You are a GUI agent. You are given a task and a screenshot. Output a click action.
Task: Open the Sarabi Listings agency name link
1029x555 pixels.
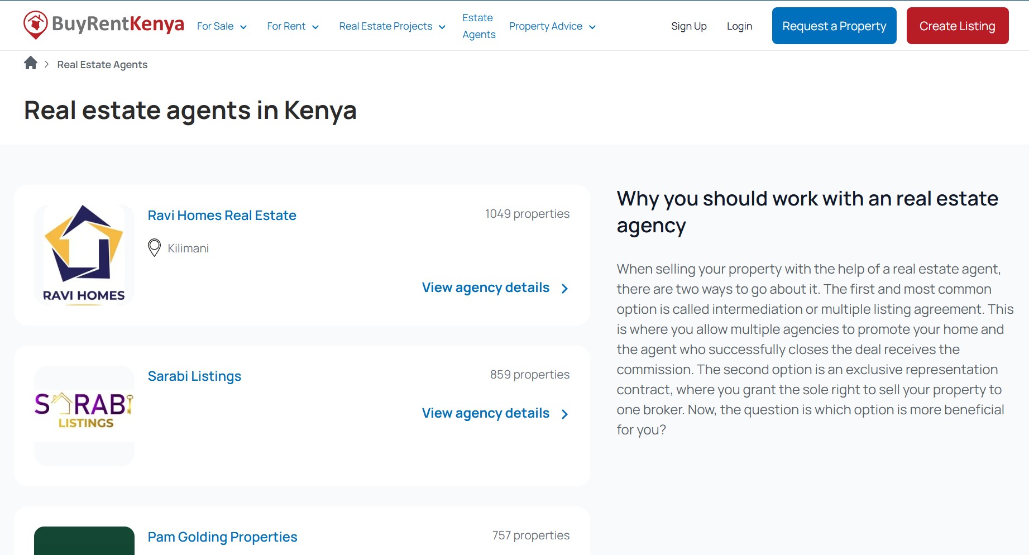194,376
